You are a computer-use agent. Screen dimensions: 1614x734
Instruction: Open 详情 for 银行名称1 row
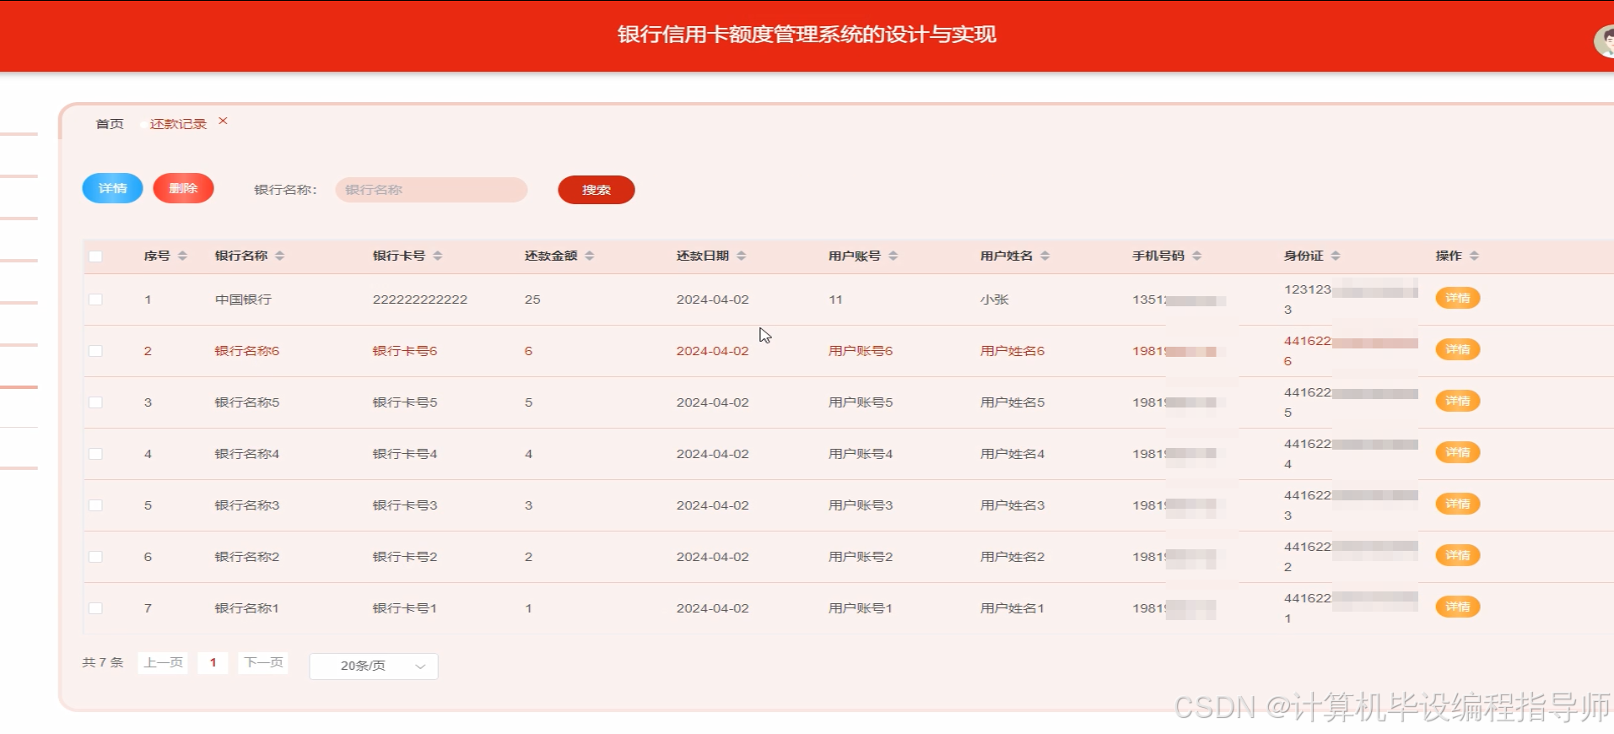(x=1458, y=607)
